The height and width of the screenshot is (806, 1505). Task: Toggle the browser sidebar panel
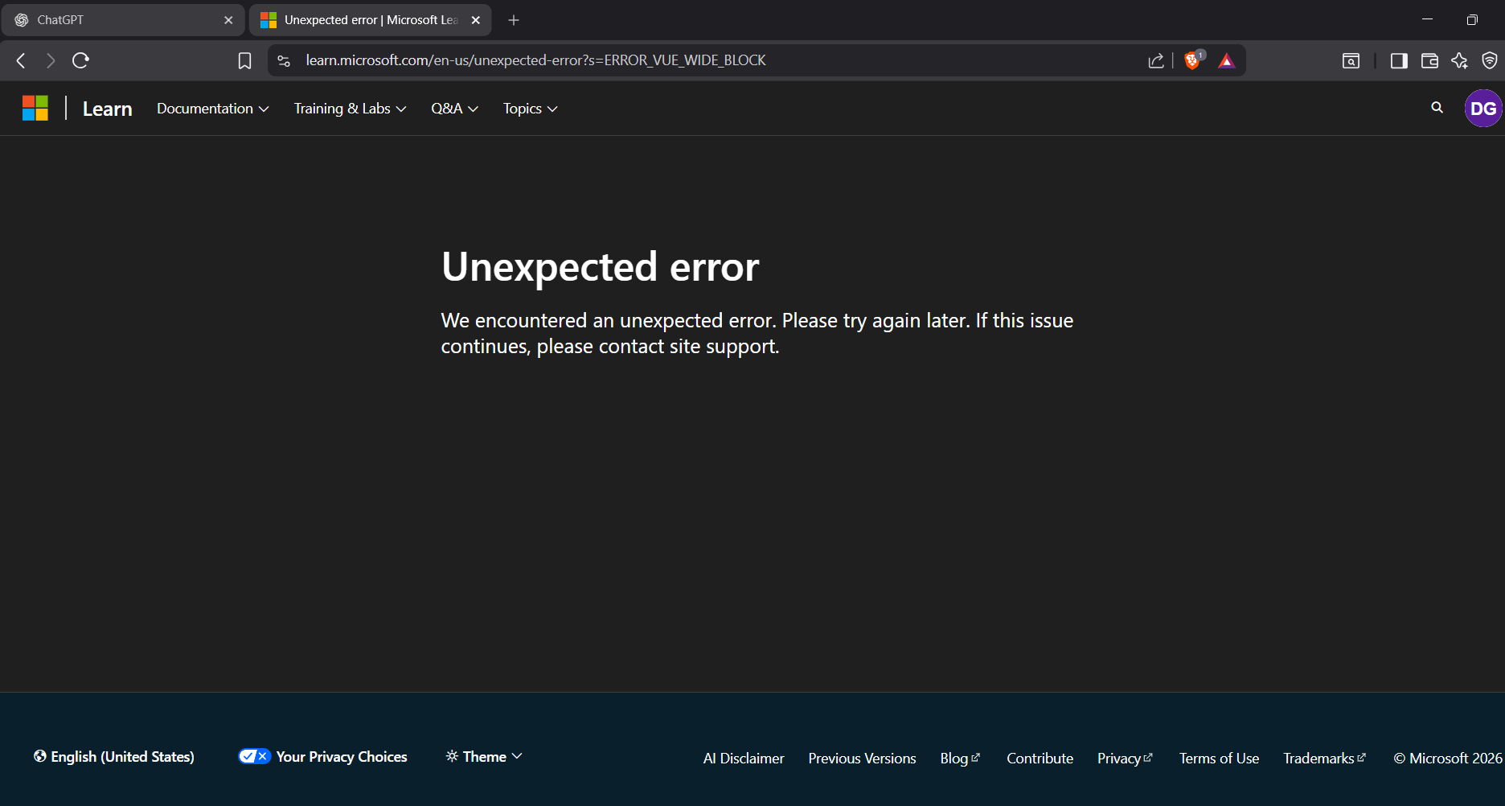[1398, 60]
